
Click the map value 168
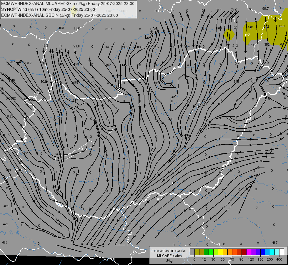coord(250,9)
